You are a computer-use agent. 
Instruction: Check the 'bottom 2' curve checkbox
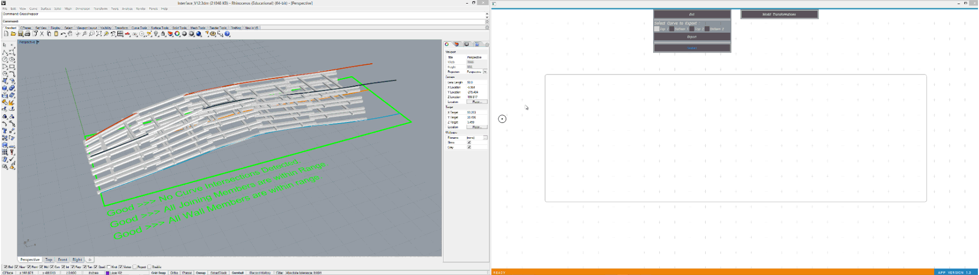pyautogui.click(x=707, y=29)
